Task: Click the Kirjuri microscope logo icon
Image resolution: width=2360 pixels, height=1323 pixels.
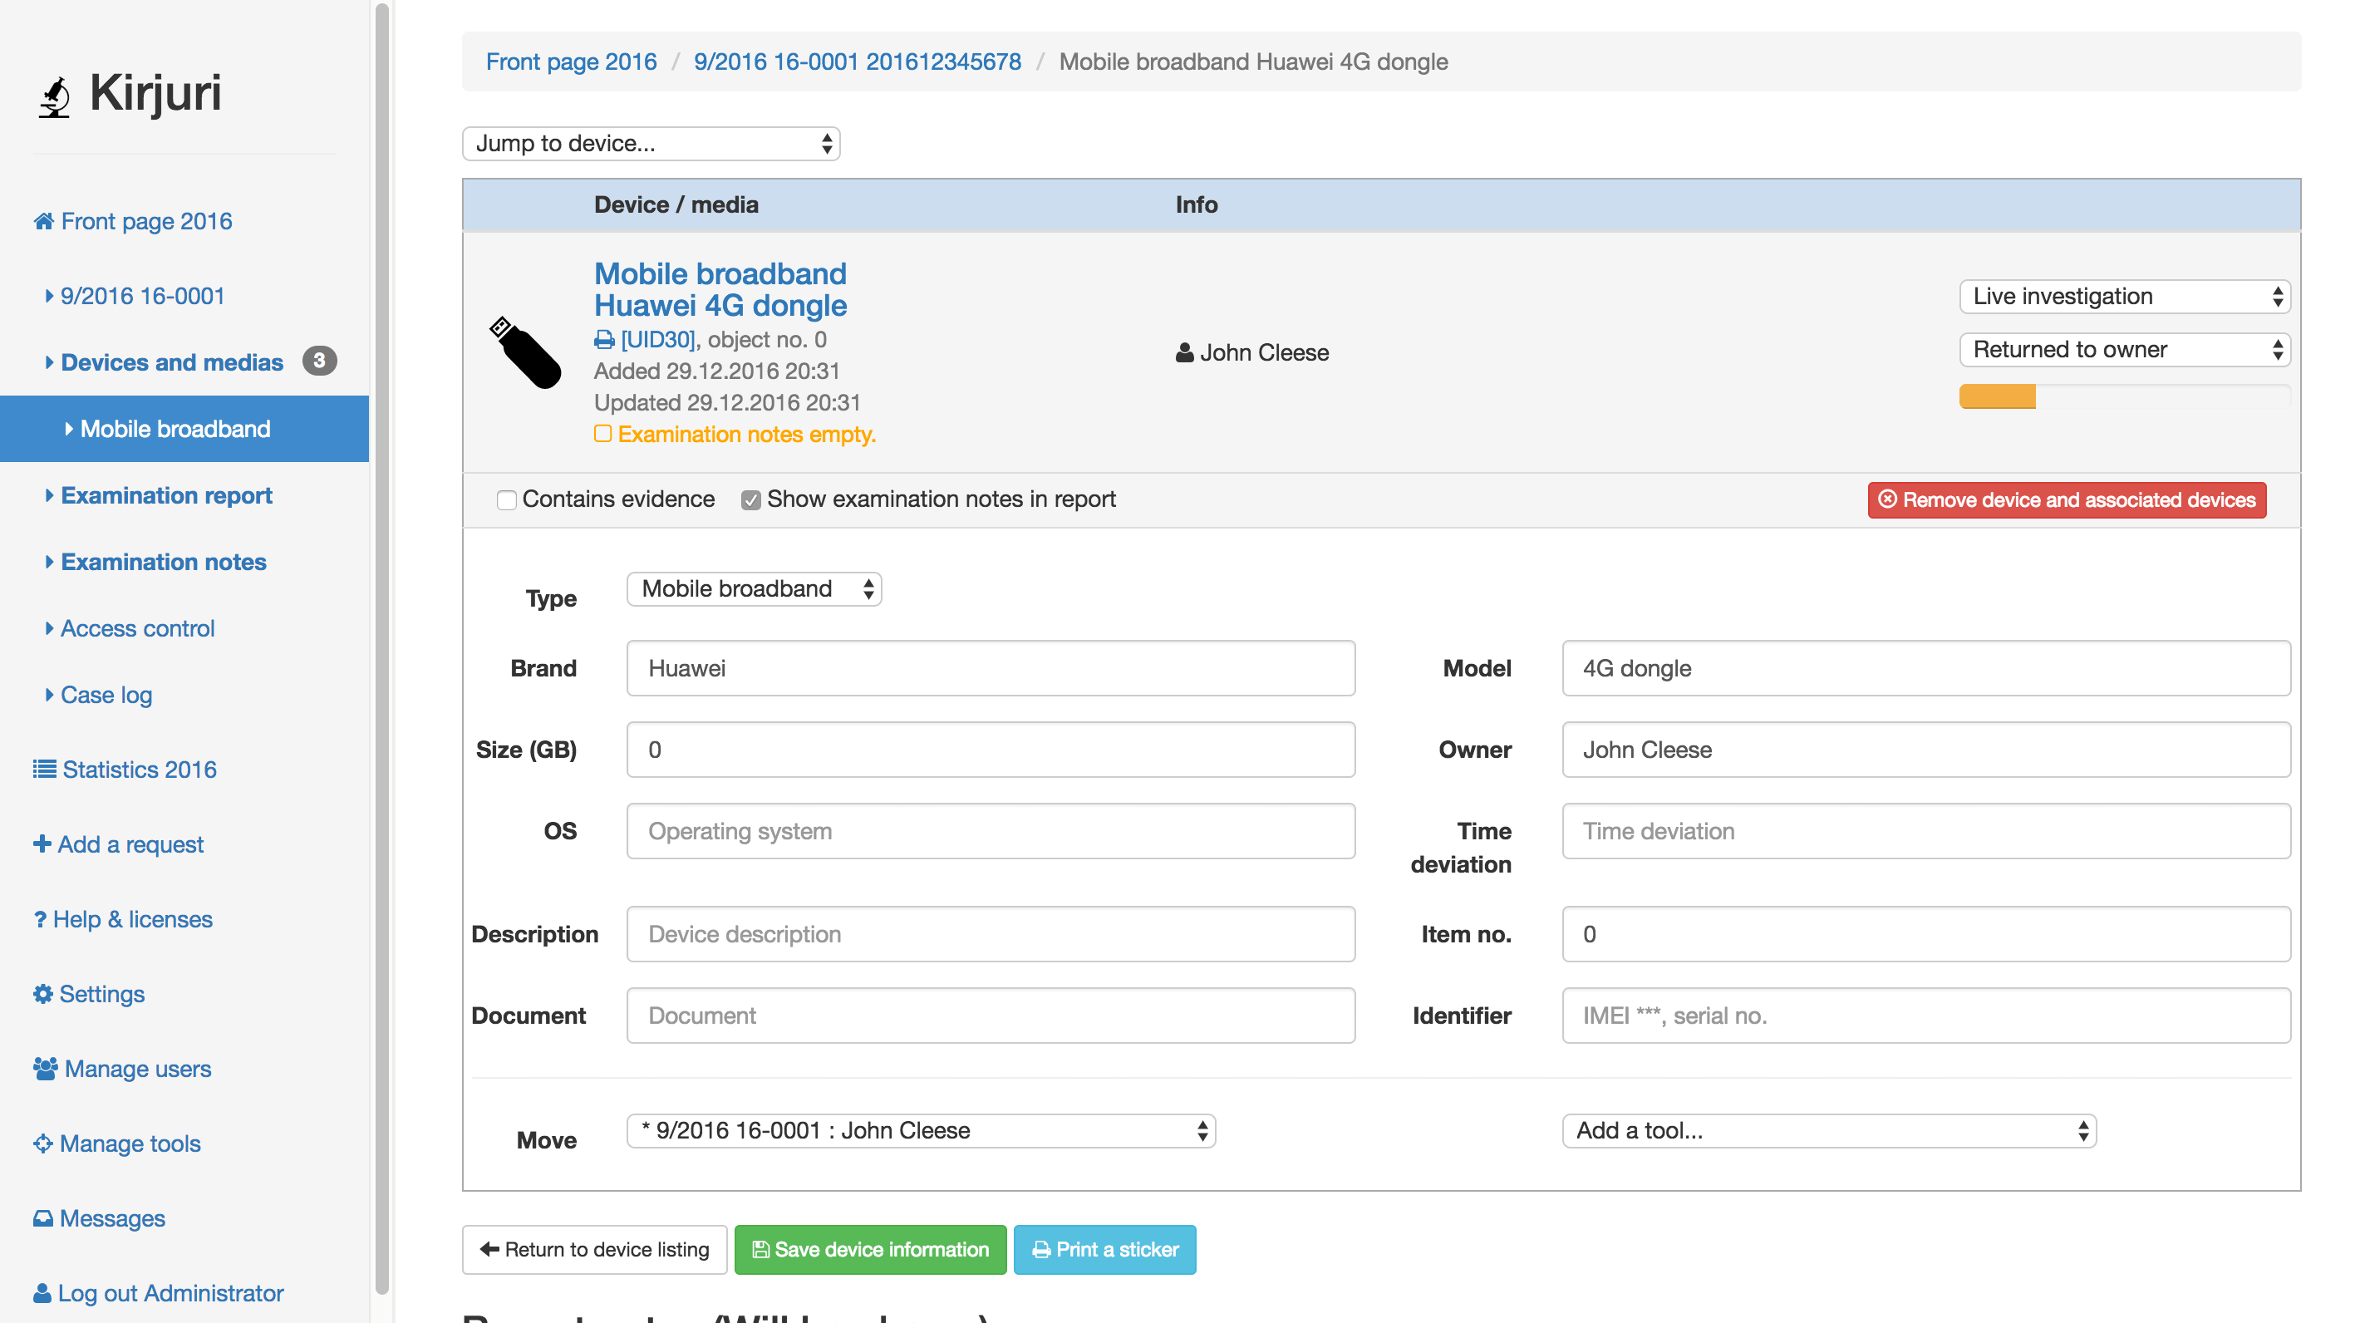Action: coord(55,96)
